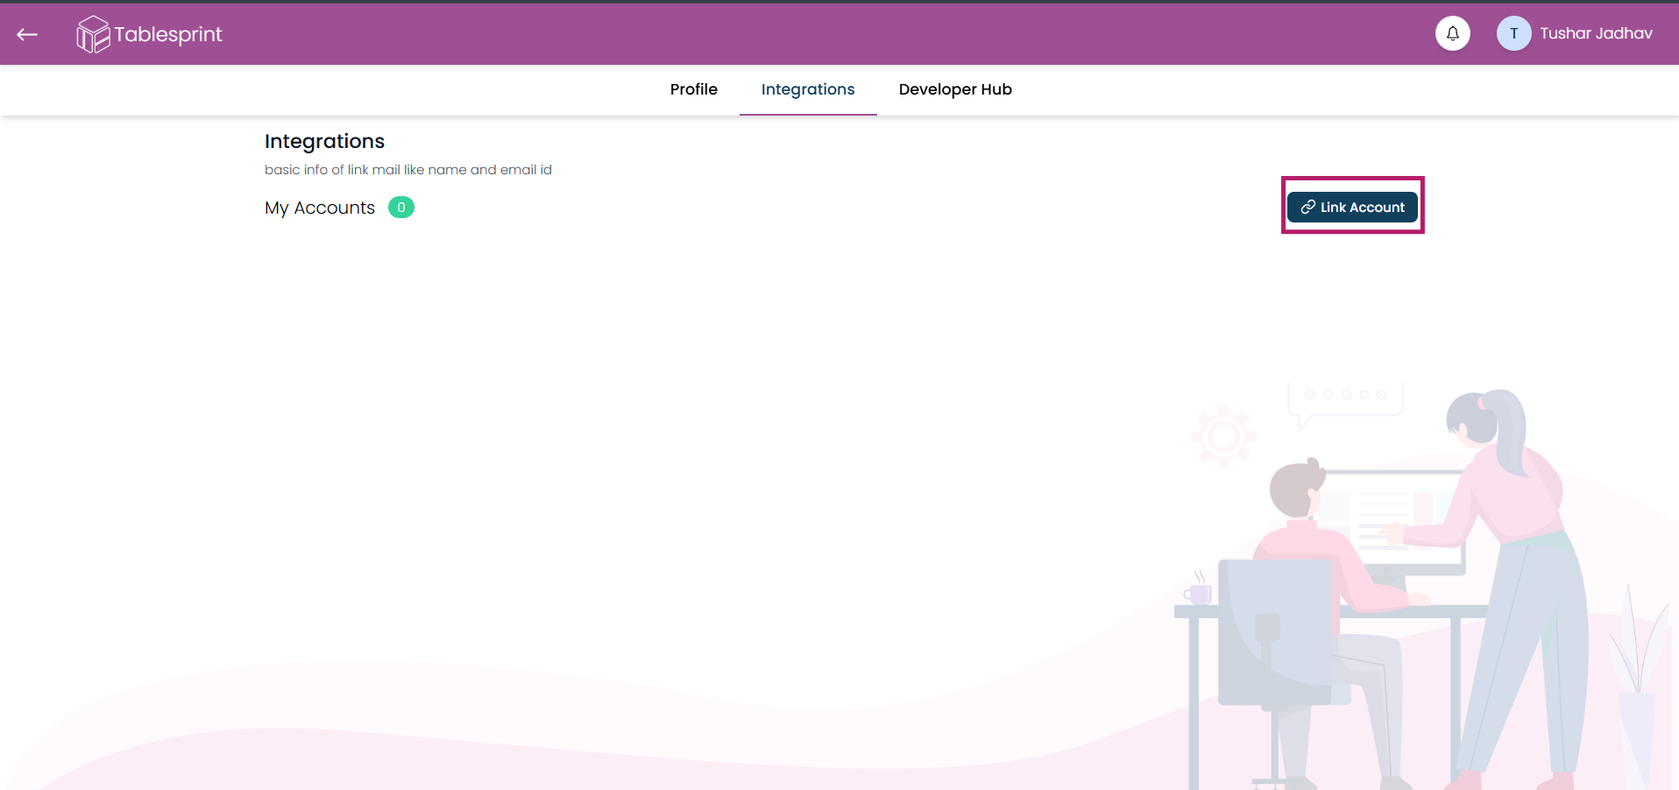Switch to the Profile tab
This screenshot has width=1679, height=790.
[693, 89]
